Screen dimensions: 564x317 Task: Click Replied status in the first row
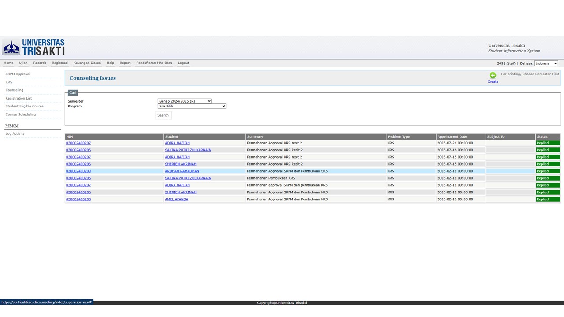tap(547, 143)
